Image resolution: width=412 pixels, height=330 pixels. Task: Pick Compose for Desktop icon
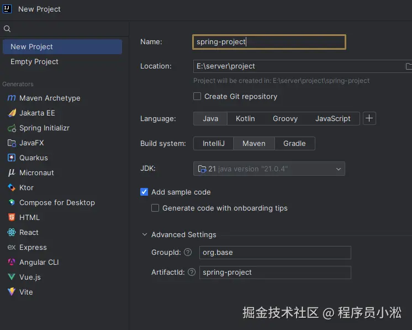click(x=12, y=202)
